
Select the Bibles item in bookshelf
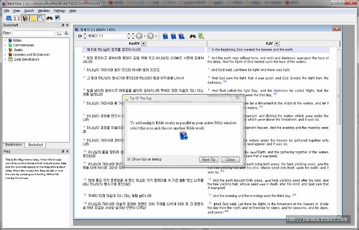pos(17,40)
